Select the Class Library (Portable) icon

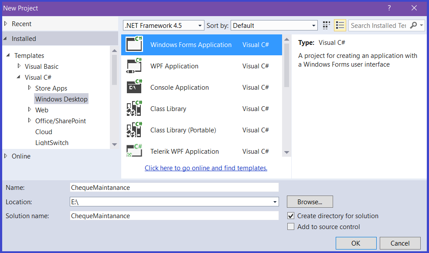(x=134, y=130)
